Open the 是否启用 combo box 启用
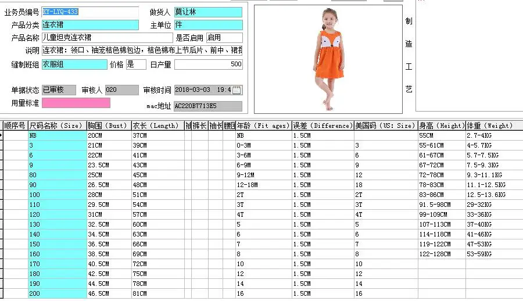The width and height of the screenshot is (523, 301). coord(224,38)
